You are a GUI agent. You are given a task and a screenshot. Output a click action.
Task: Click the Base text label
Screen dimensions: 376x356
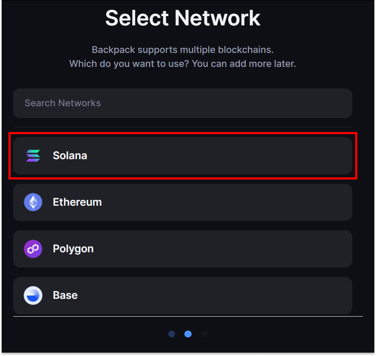click(65, 295)
